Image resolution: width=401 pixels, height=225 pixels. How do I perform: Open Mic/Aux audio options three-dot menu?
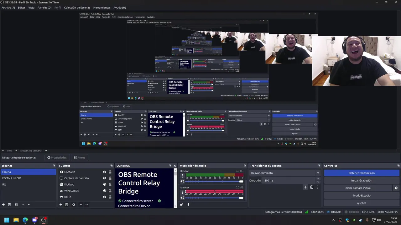pyautogui.click(x=182, y=192)
